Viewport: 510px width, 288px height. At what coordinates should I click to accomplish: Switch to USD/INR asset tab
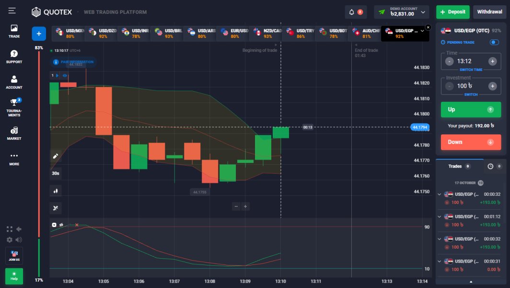(134, 33)
